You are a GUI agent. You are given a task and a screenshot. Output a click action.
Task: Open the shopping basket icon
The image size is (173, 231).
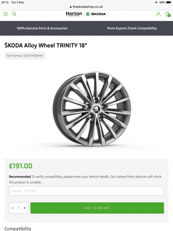click(x=168, y=14)
